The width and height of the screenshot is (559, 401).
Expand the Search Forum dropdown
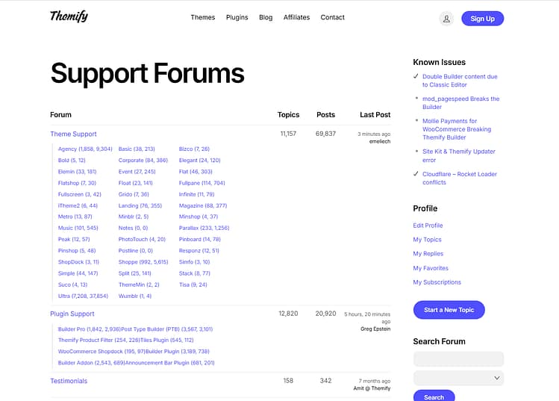pos(458,379)
